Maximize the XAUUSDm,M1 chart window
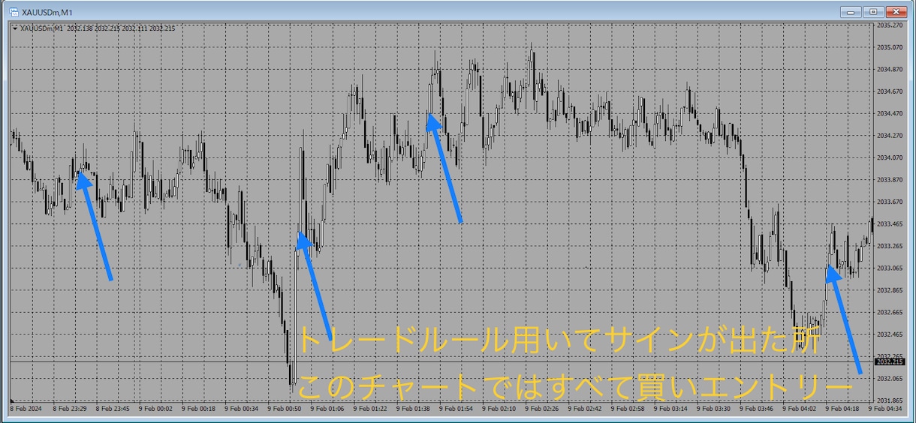Screen dimensions: 916x423 coord(873,12)
